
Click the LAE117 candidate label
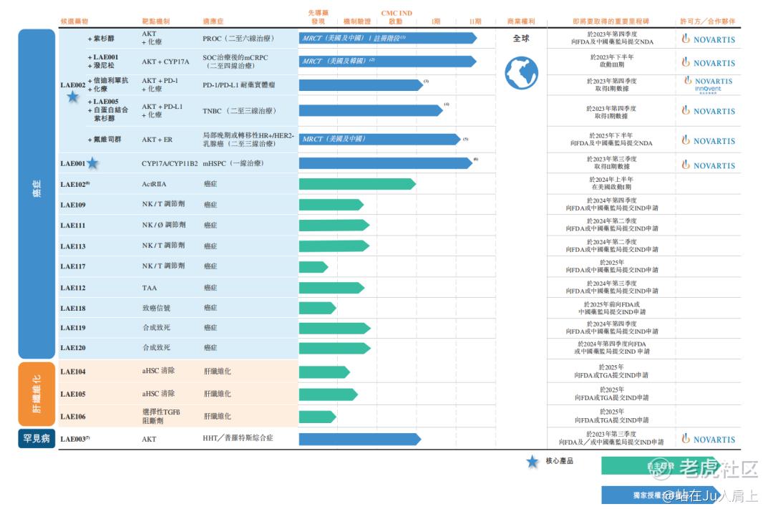coord(73,266)
